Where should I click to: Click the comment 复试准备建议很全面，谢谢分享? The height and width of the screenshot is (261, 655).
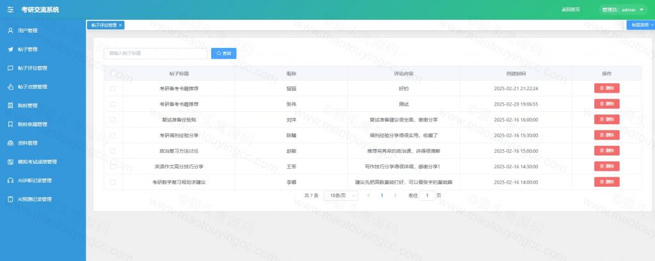[x=404, y=120]
